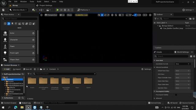
Task: Open the Cinematics toolbar dropdown
Action: (48, 10)
